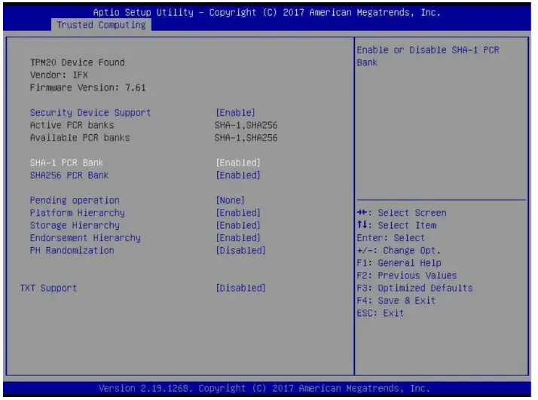Click the 'F3: Optimized Defaults' hint

coord(415,289)
